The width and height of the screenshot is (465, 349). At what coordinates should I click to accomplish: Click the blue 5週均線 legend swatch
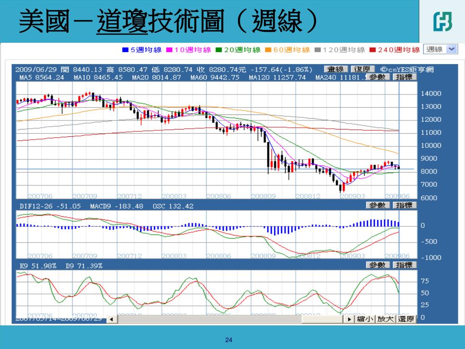[125, 50]
